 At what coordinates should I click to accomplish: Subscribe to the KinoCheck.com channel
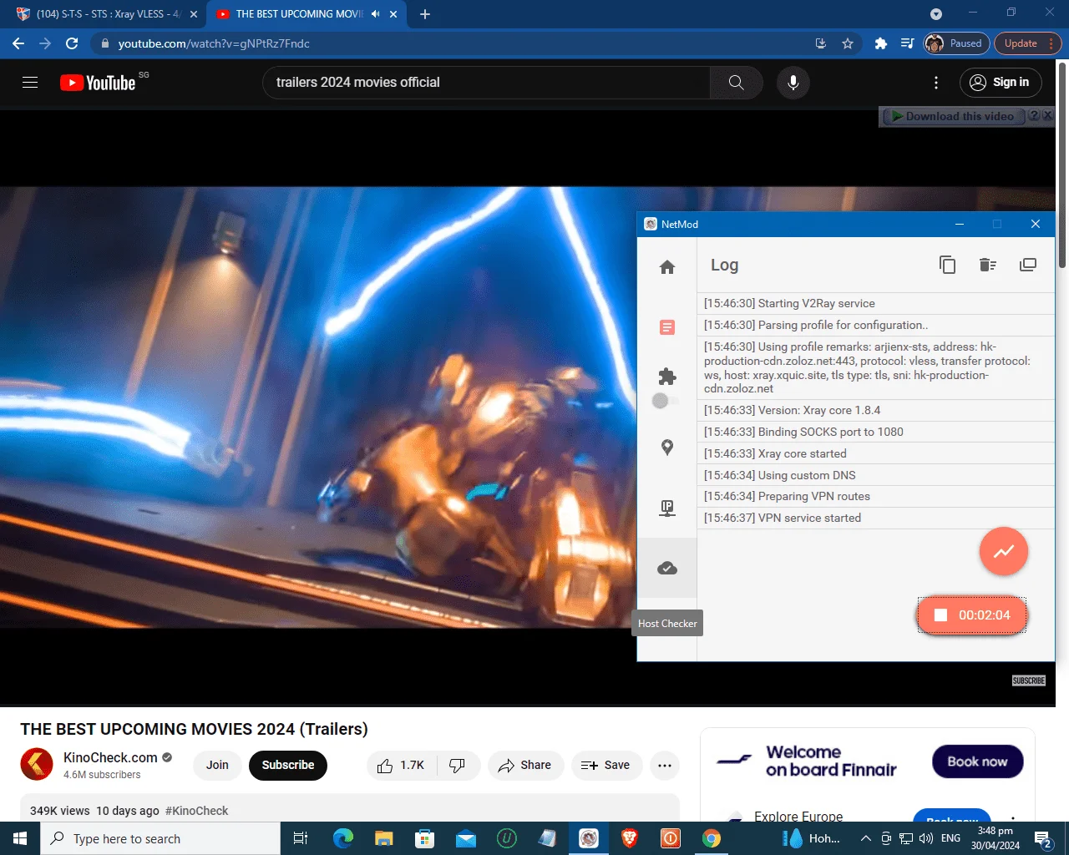click(288, 765)
